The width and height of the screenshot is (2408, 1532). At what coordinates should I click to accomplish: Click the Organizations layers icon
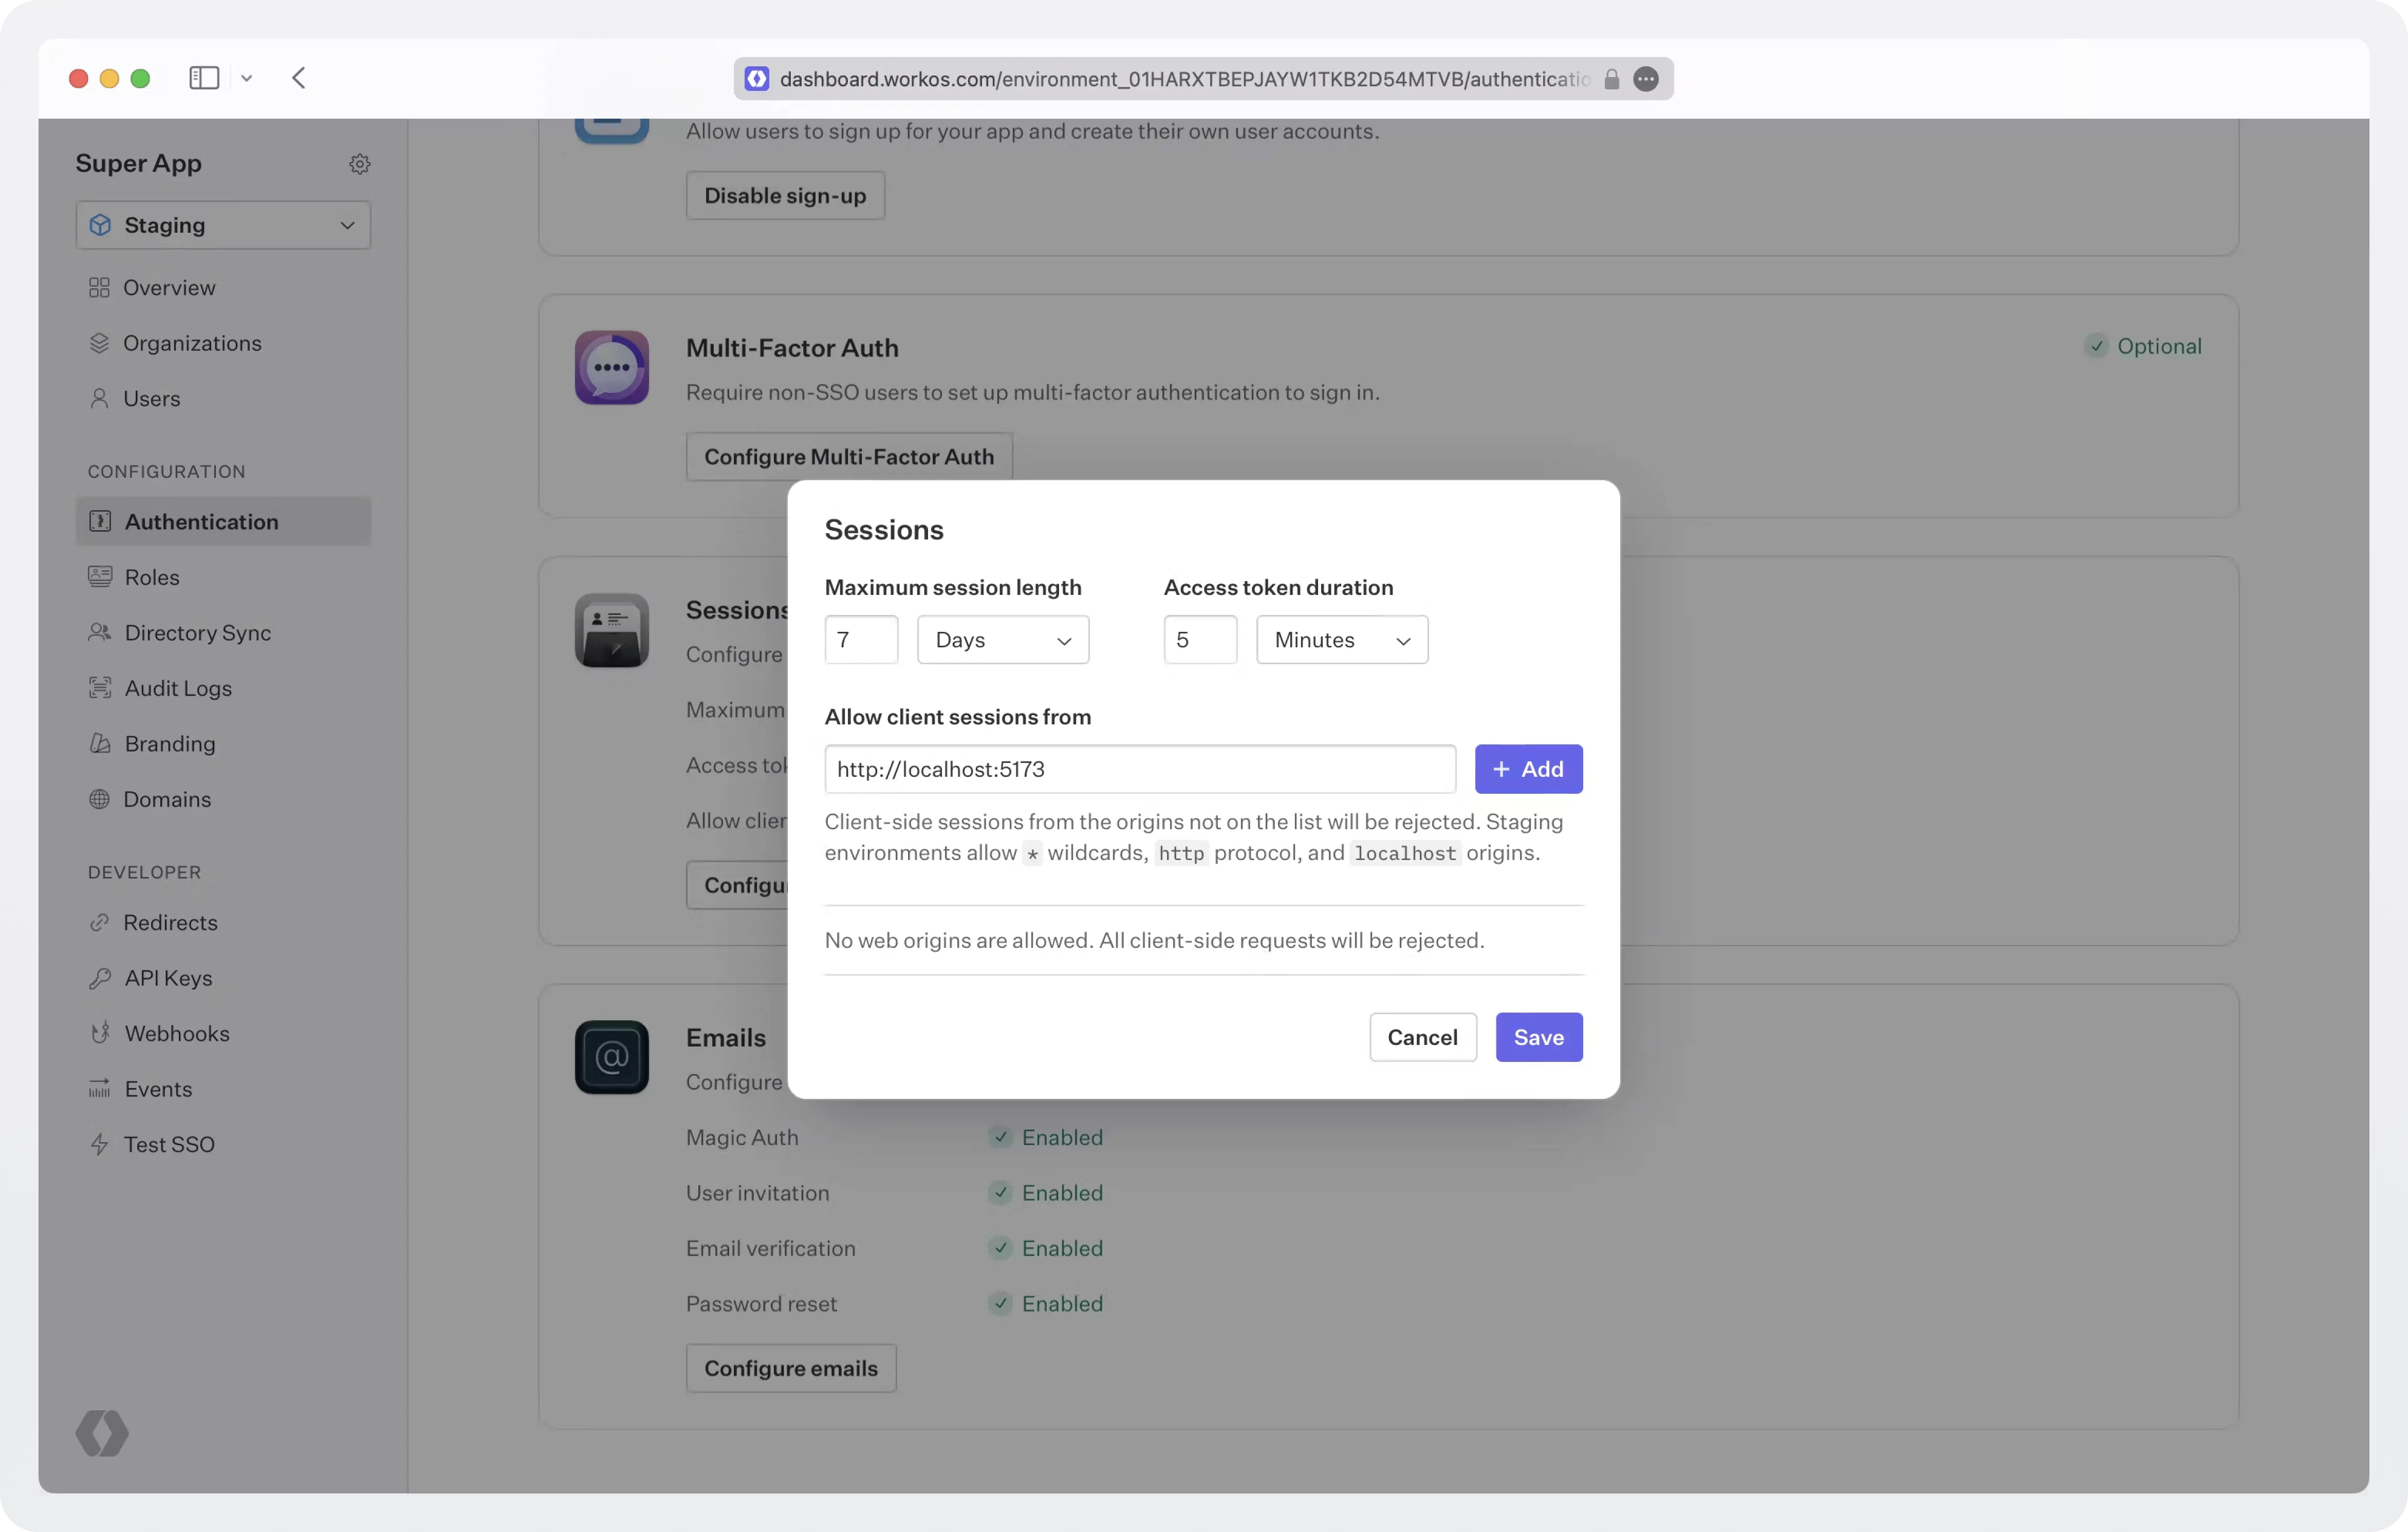tap(99, 343)
